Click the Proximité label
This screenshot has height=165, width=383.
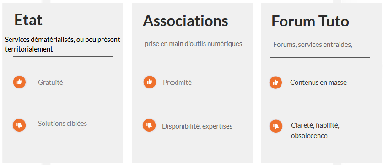pyautogui.click(x=178, y=82)
